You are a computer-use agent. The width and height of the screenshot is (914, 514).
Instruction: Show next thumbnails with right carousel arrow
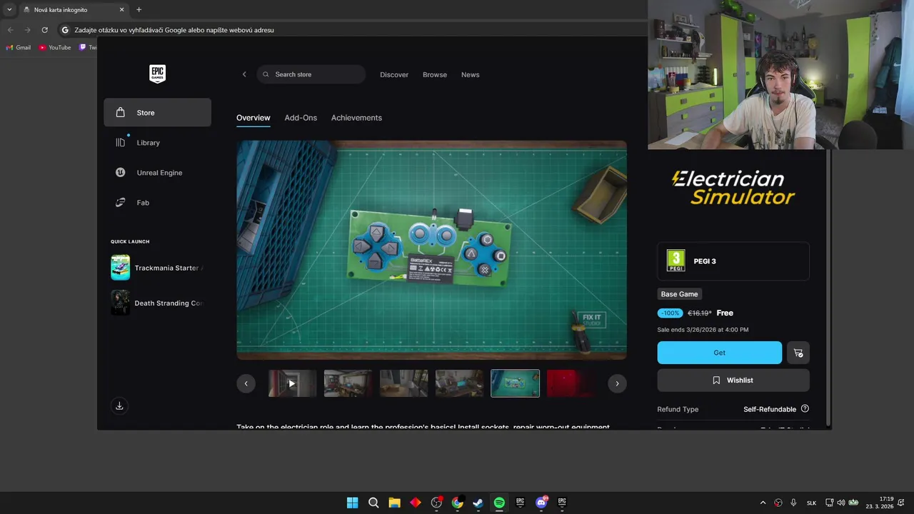click(617, 383)
